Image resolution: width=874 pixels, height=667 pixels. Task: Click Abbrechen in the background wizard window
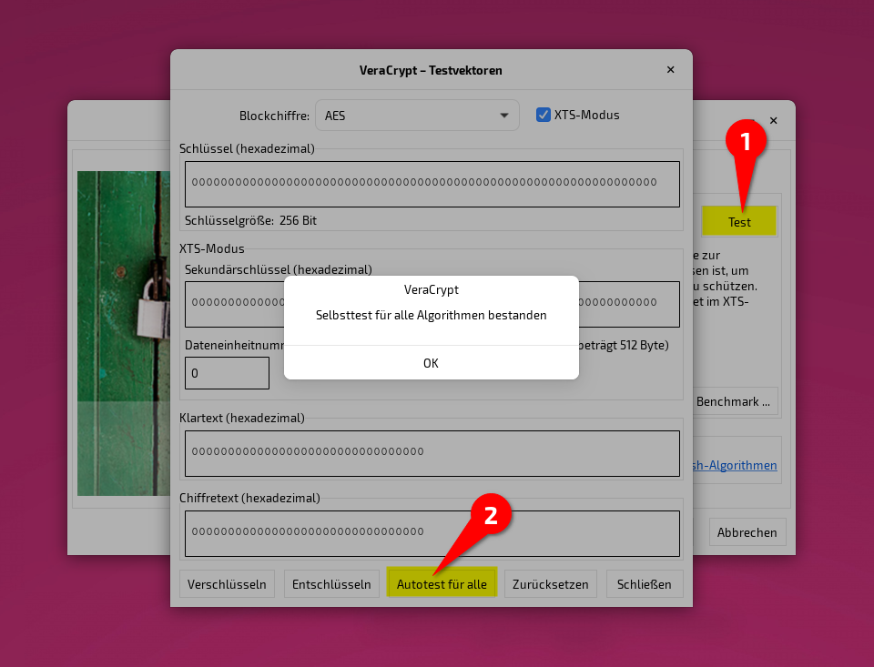pos(747,532)
